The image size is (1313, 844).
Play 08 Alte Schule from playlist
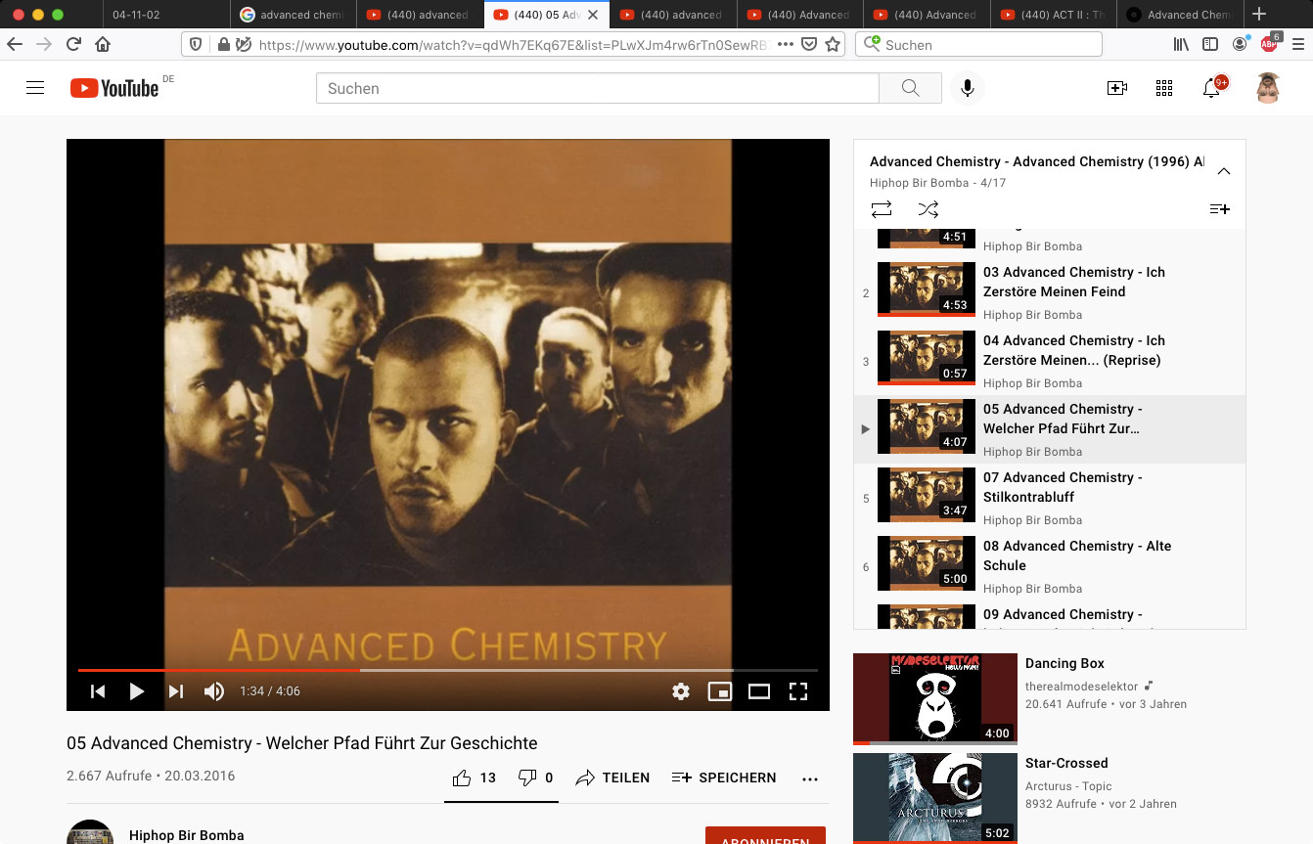(1049, 567)
